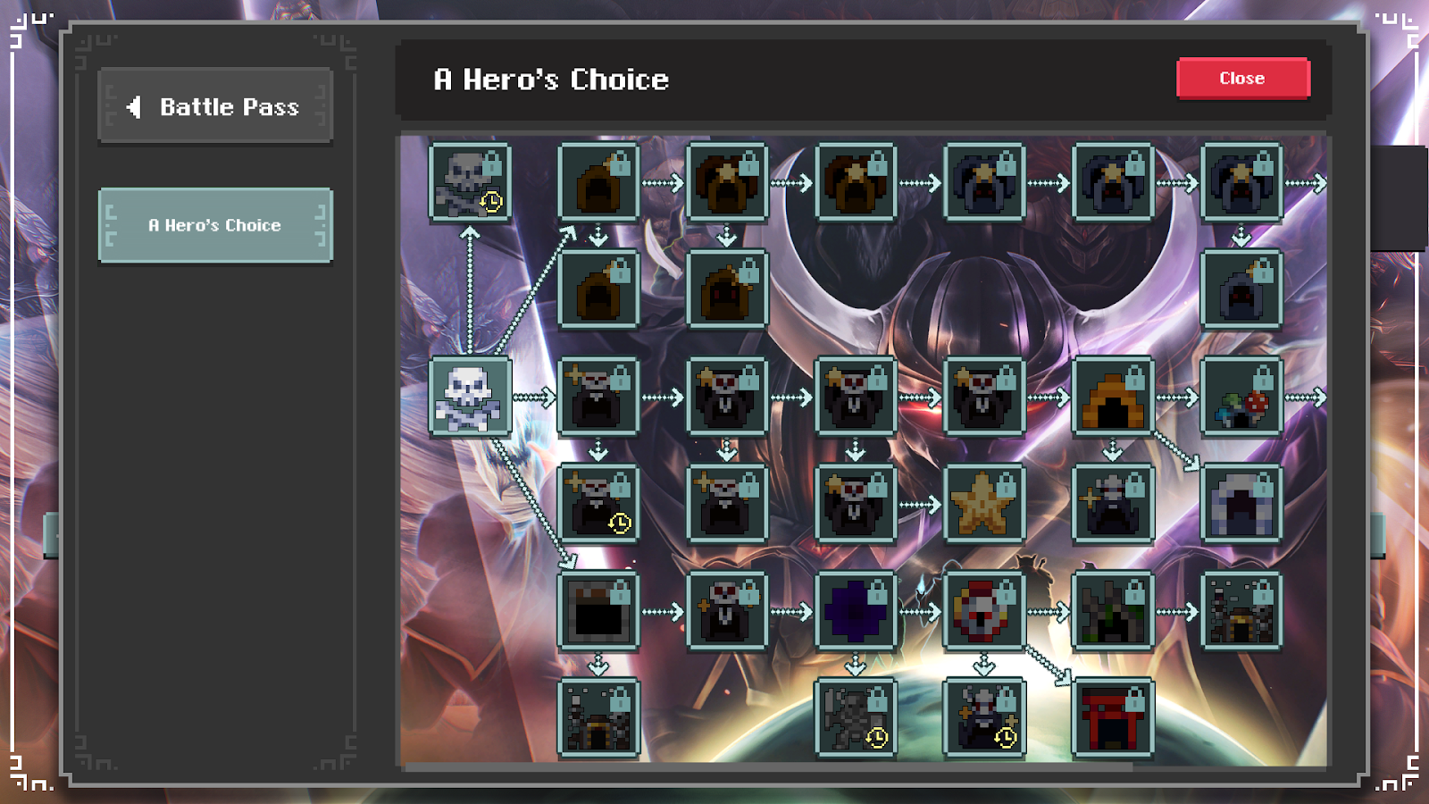Select the red and white target mask node
The height and width of the screenshot is (804, 1429).
pyautogui.click(x=984, y=611)
